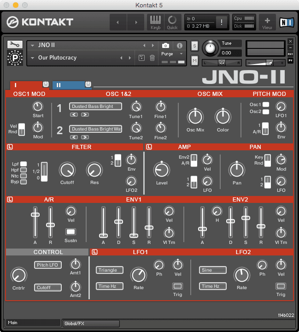Screen dimensions: 299x332
Task: Click the Osc Mix knob
Action: 195,117
